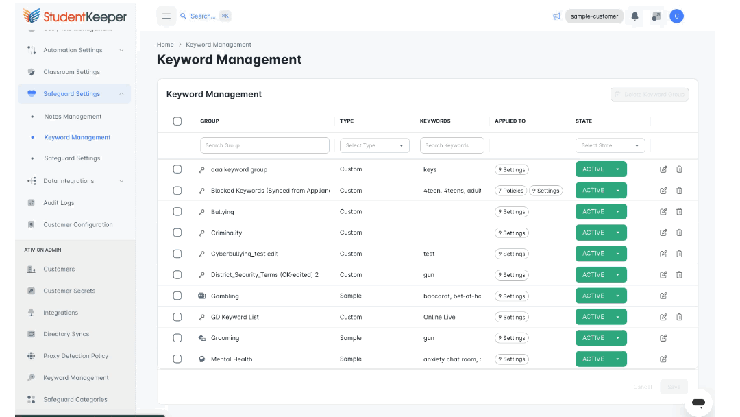Open Notes Management in the sidebar
Screen dimensions: 740x417
(x=73, y=116)
